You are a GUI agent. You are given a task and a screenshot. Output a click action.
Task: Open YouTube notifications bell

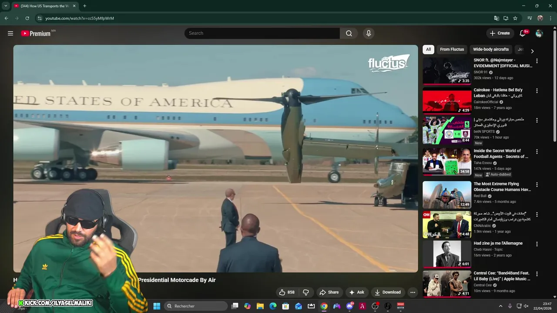point(523,33)
